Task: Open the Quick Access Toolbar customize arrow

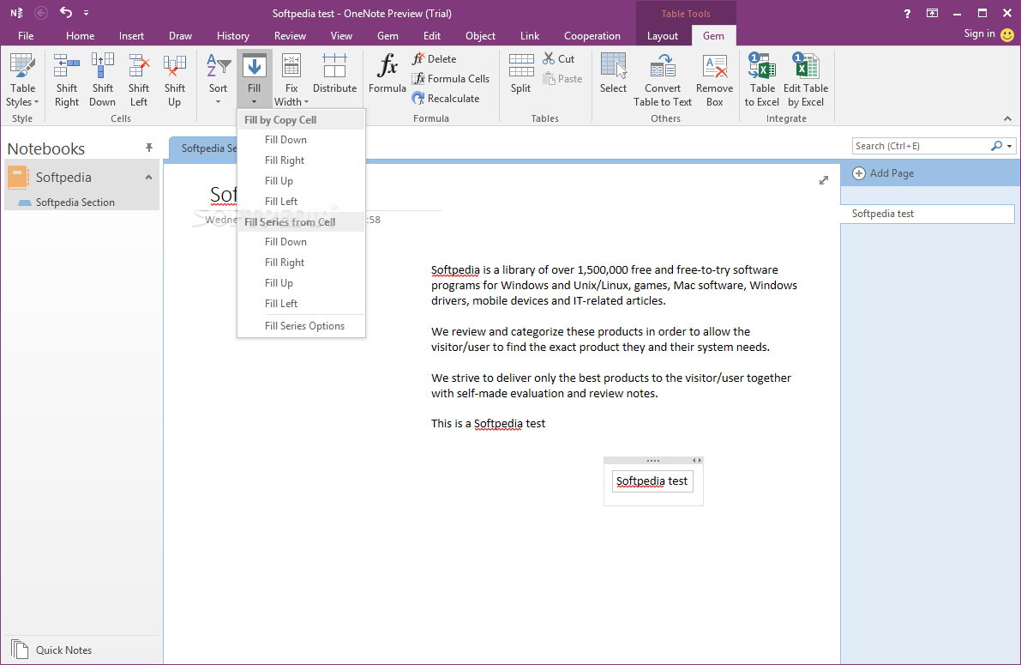Action: click(x=86, y=12)
